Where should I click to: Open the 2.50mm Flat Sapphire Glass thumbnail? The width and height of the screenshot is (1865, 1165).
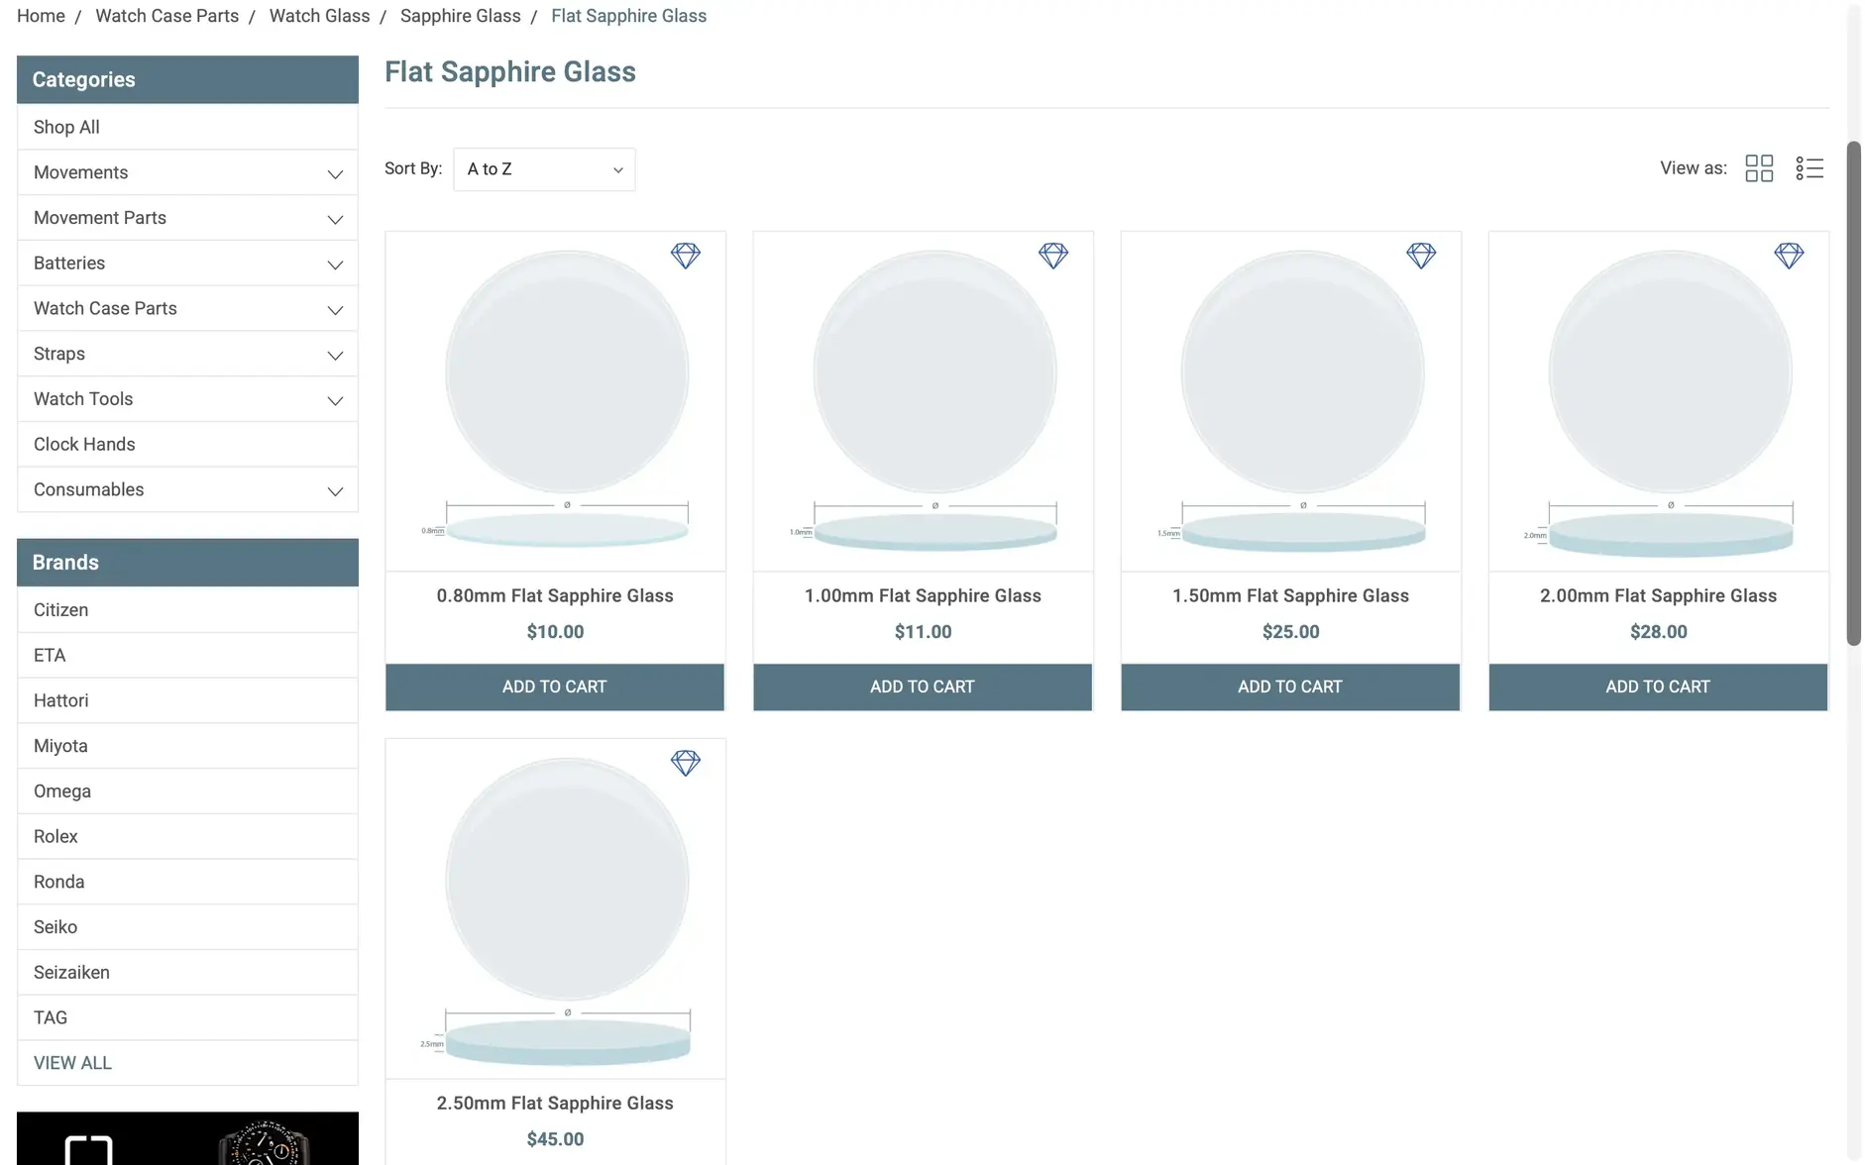pyautogui.click(x=555, y=906)
